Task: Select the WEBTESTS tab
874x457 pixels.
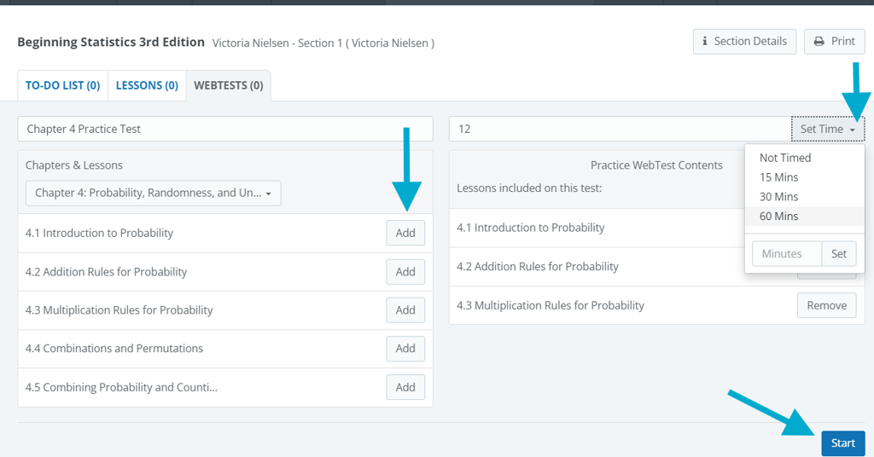Action: (228, 85)
